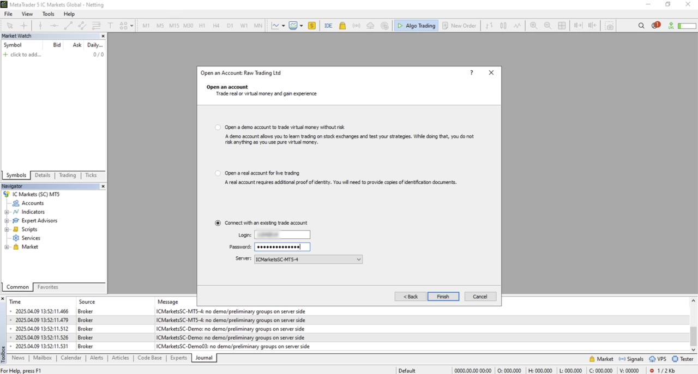Open the Server dropdown list
The width and height of the screenshot is (698, 374).
pyautogui.click(x=358, y=260)
